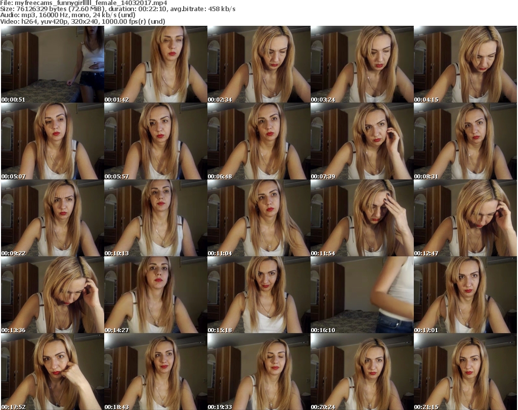
Task: Select the thumbnail stamped 00:01:42
Action: 156,64
